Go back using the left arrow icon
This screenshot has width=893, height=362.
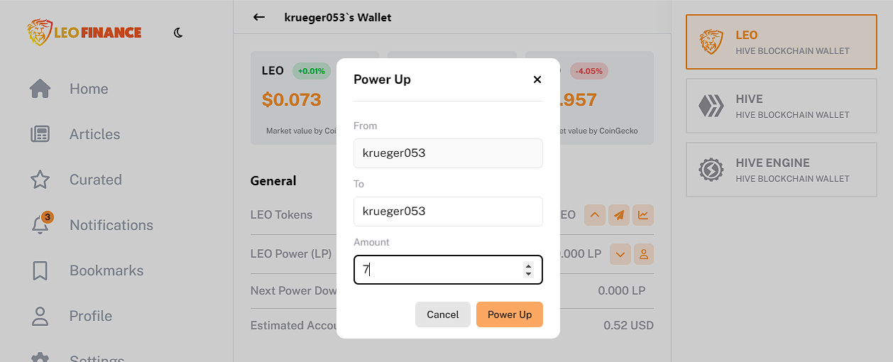point(259,17)
